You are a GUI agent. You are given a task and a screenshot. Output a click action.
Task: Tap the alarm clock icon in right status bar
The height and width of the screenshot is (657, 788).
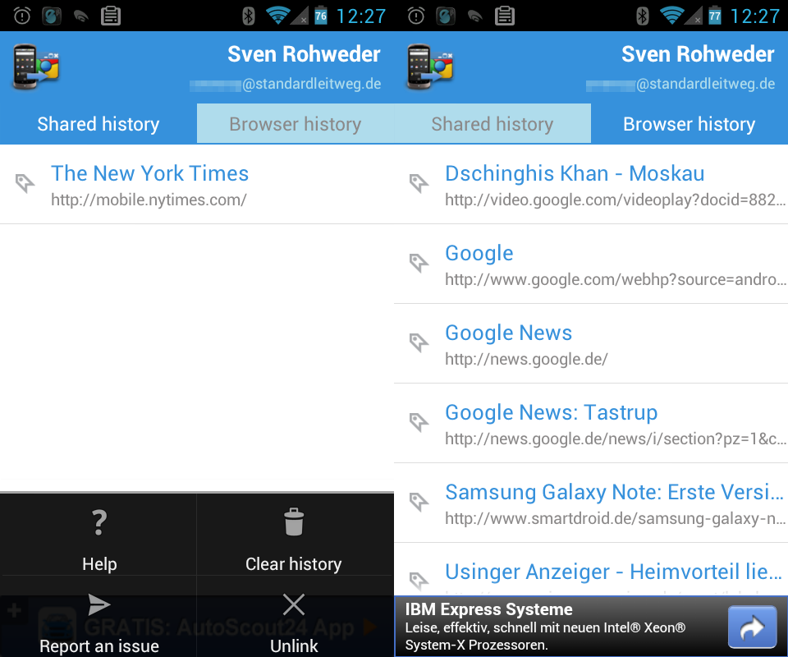(x=416, y=16)
